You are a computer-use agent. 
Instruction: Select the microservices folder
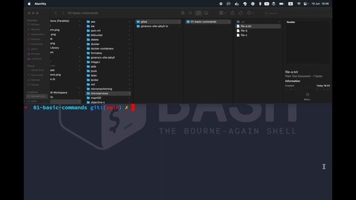(x=108, y=93)
